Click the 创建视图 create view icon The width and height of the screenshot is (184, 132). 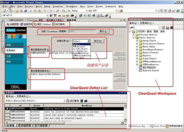pos(8,24)
